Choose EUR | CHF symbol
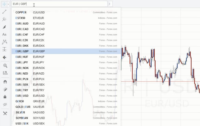200x126 pixels. tap(66, 35)
